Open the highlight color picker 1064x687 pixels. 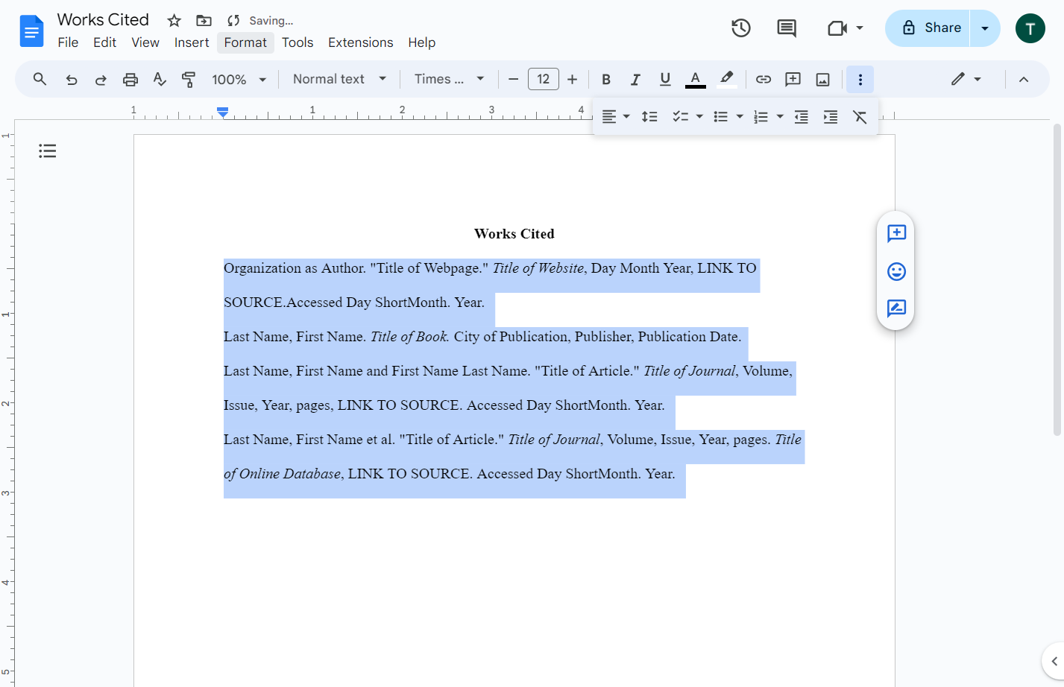tap(726, 80)
